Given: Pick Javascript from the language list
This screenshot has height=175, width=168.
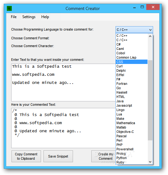Looking at the screenshot, I should pos(132,105).
